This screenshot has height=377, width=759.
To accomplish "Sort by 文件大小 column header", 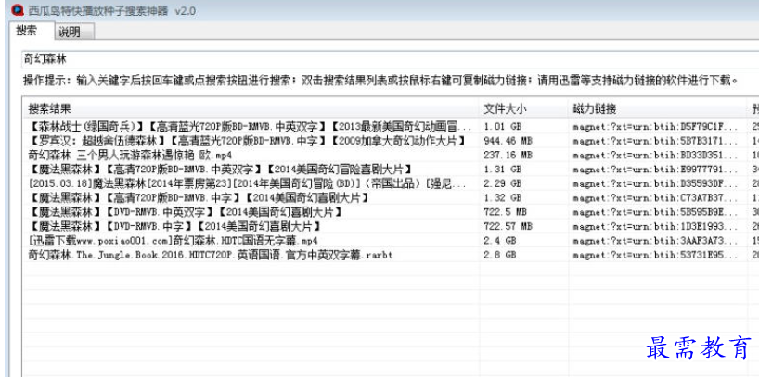I will click(523, 109).
